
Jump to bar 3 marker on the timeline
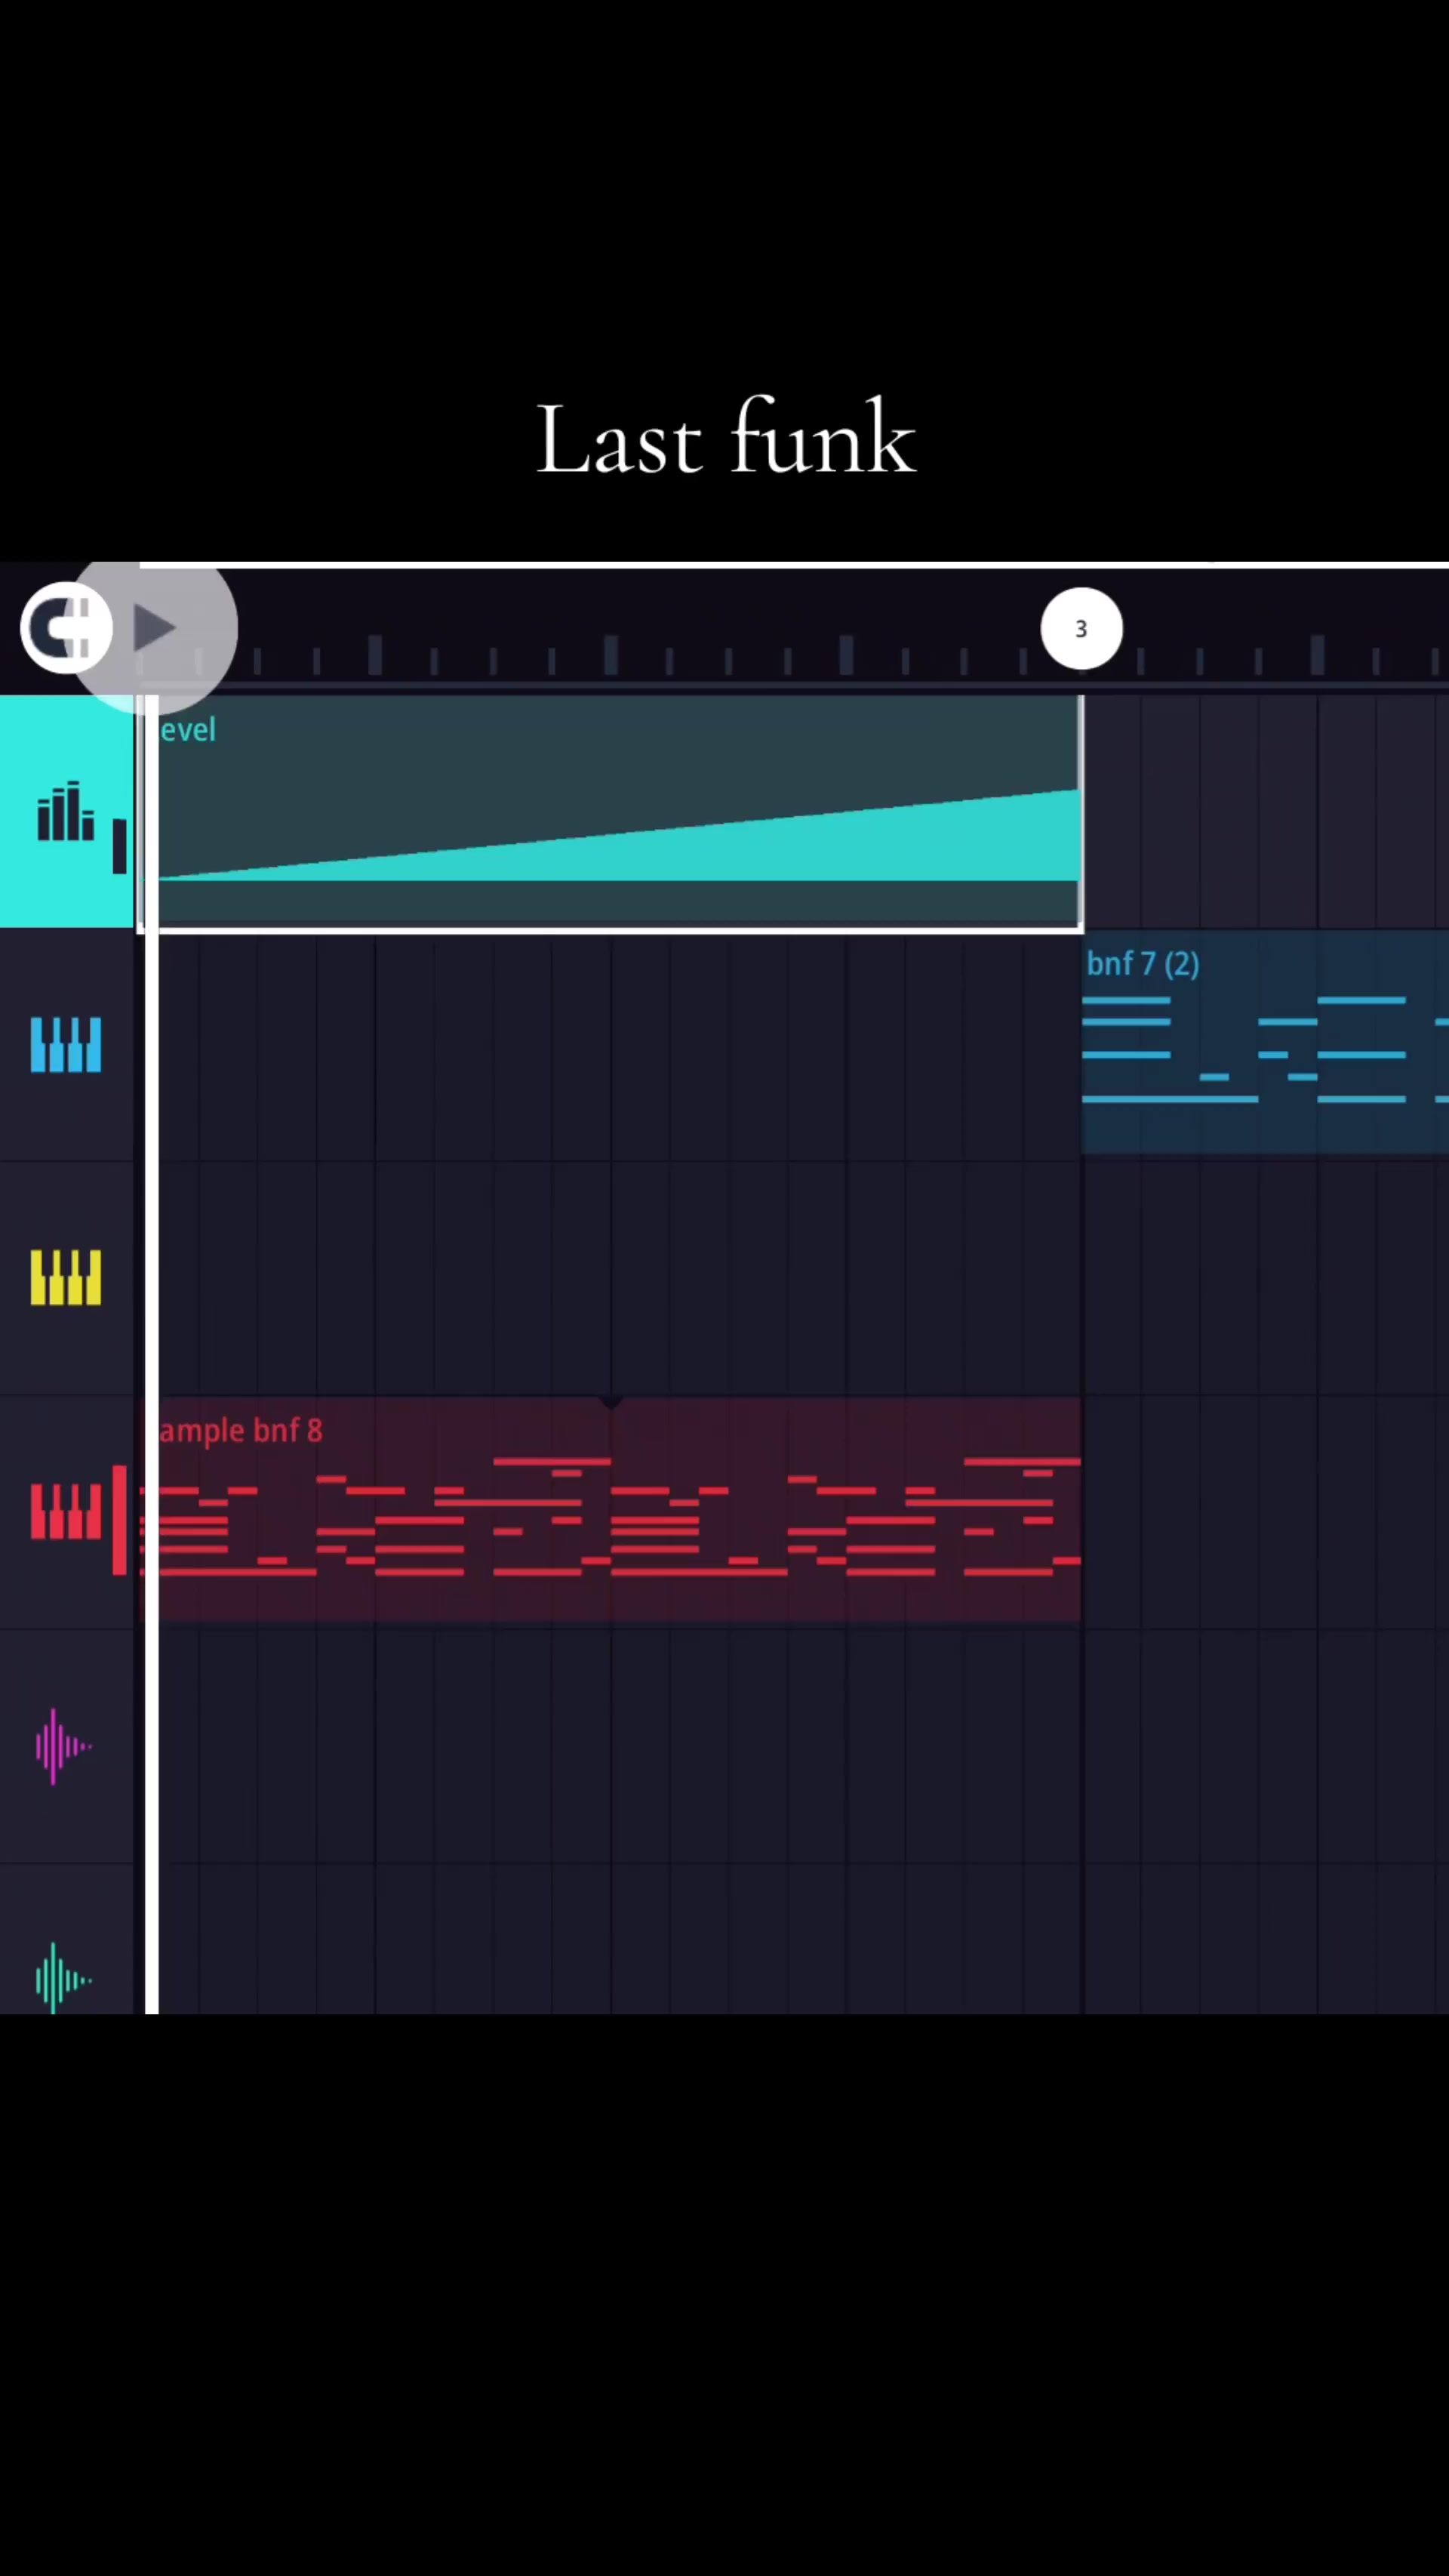click(x=1081, y=629)
